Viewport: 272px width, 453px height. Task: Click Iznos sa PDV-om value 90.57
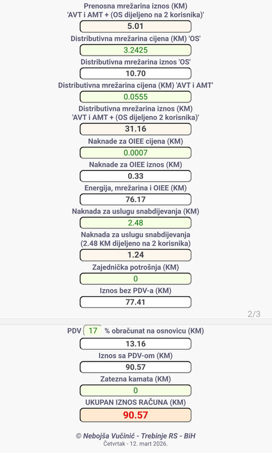click(135, 367)
